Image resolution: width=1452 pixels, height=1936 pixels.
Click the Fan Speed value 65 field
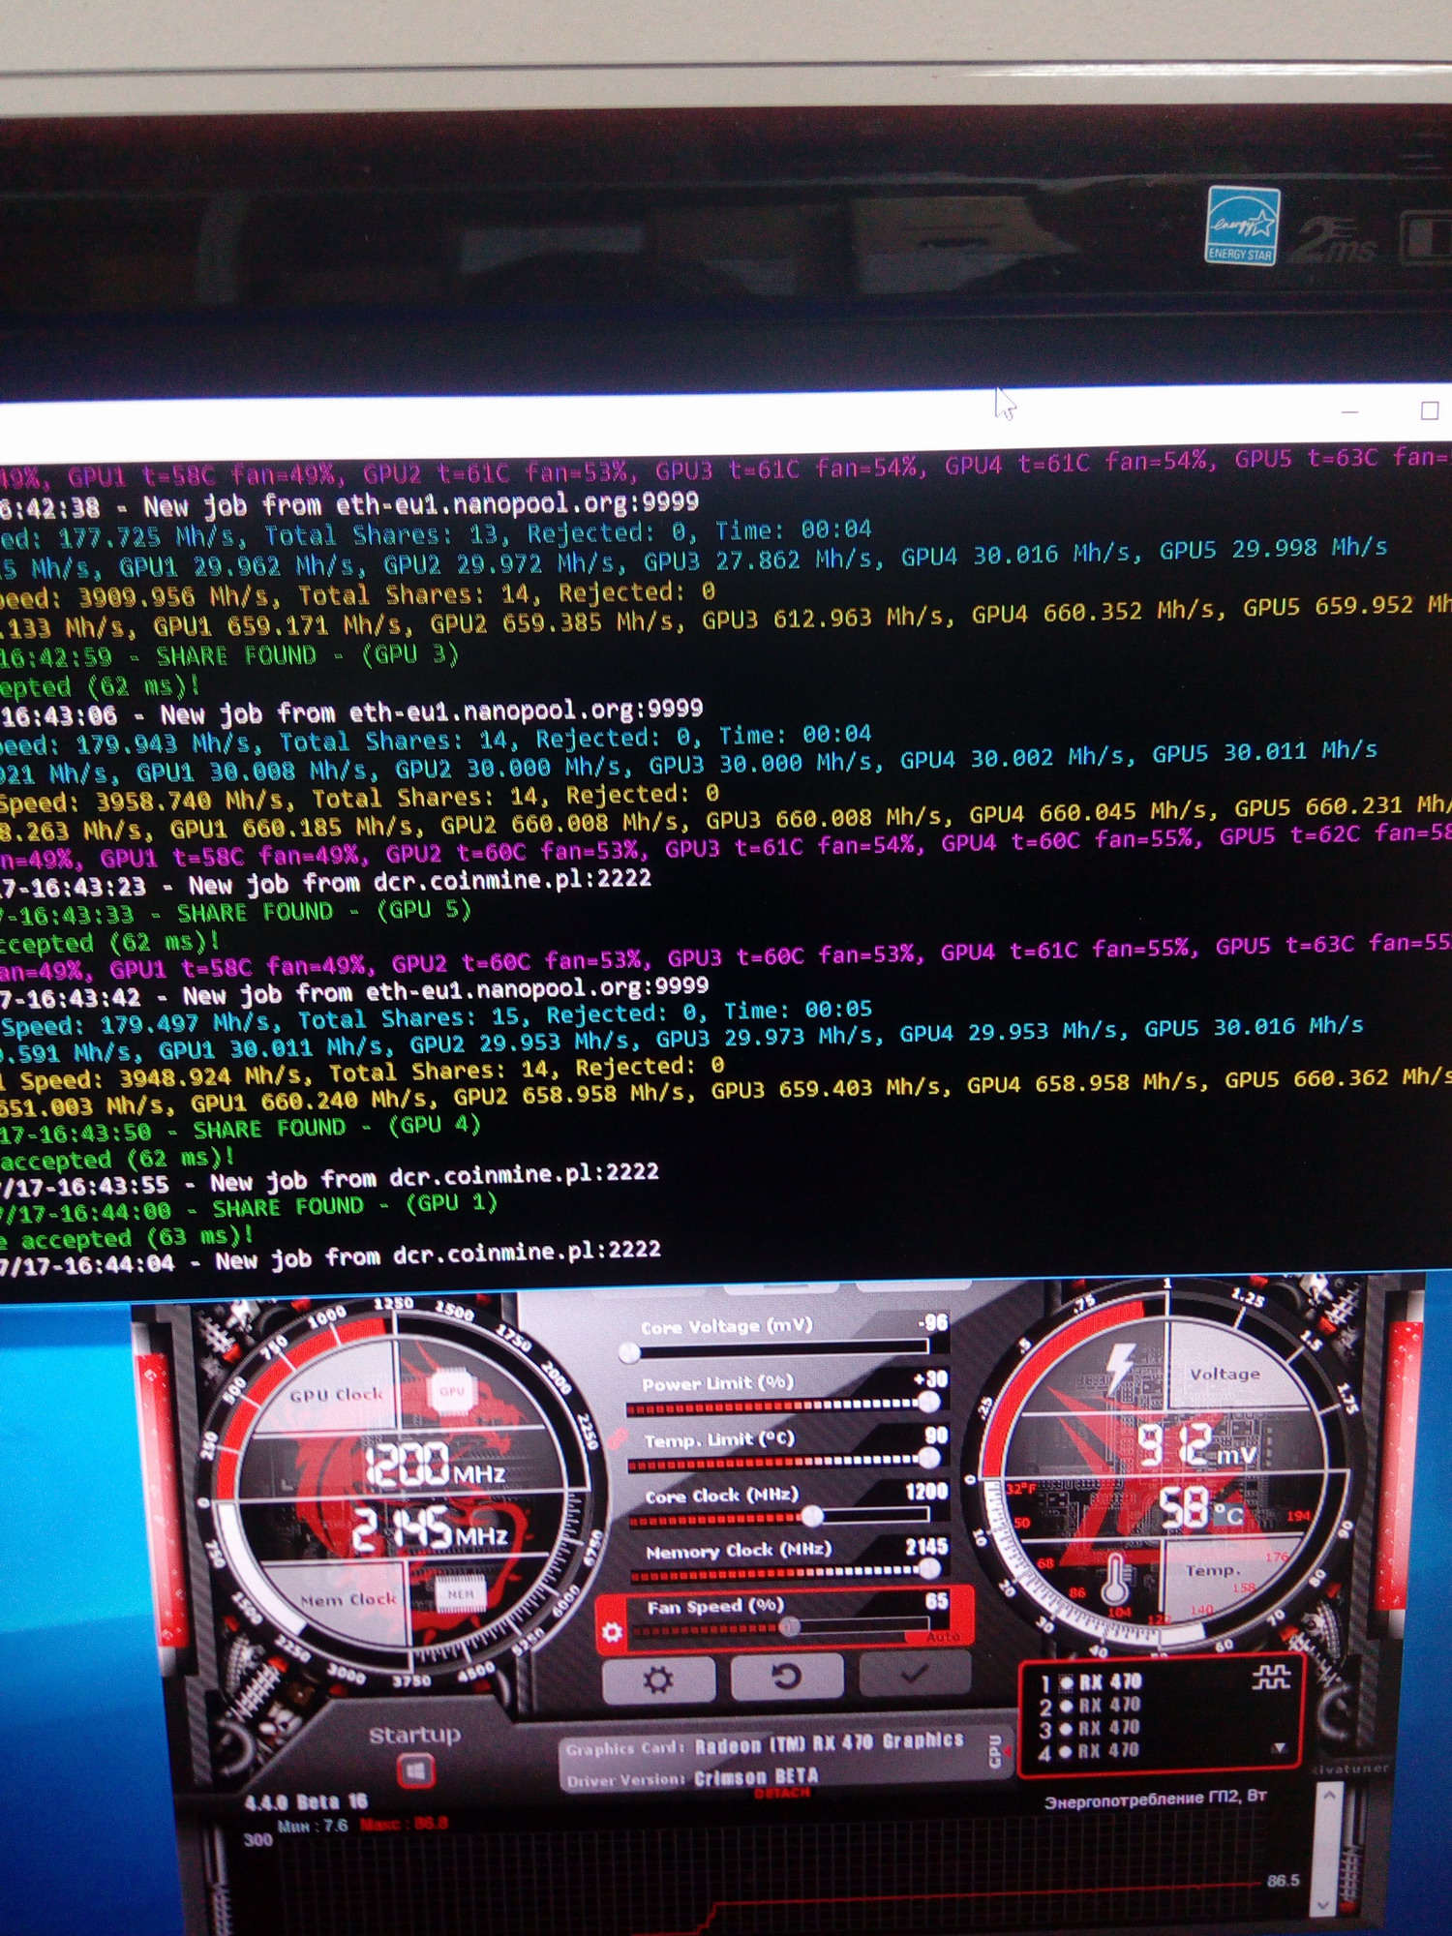936,1601
